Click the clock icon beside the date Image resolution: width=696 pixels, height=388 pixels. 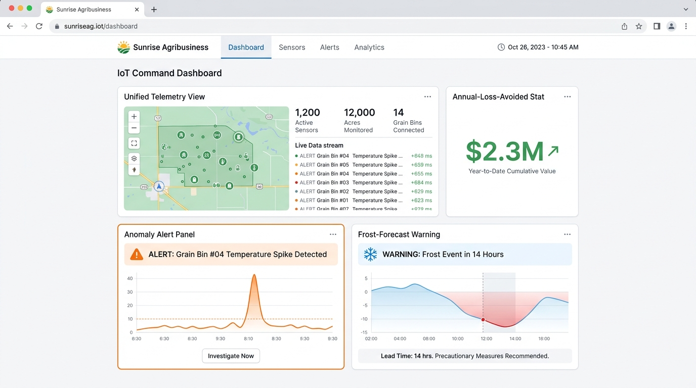(501, 47)
